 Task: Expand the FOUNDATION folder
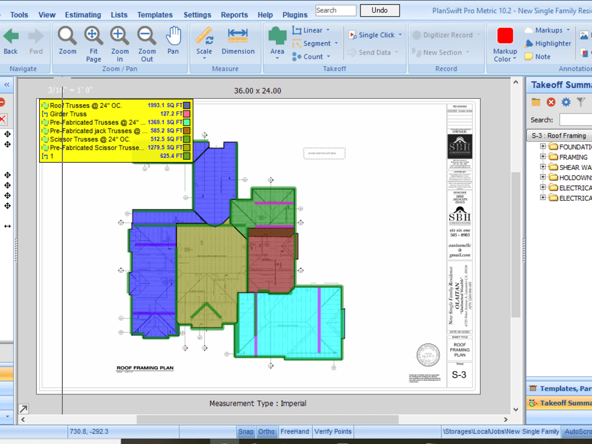coord(543,146)
